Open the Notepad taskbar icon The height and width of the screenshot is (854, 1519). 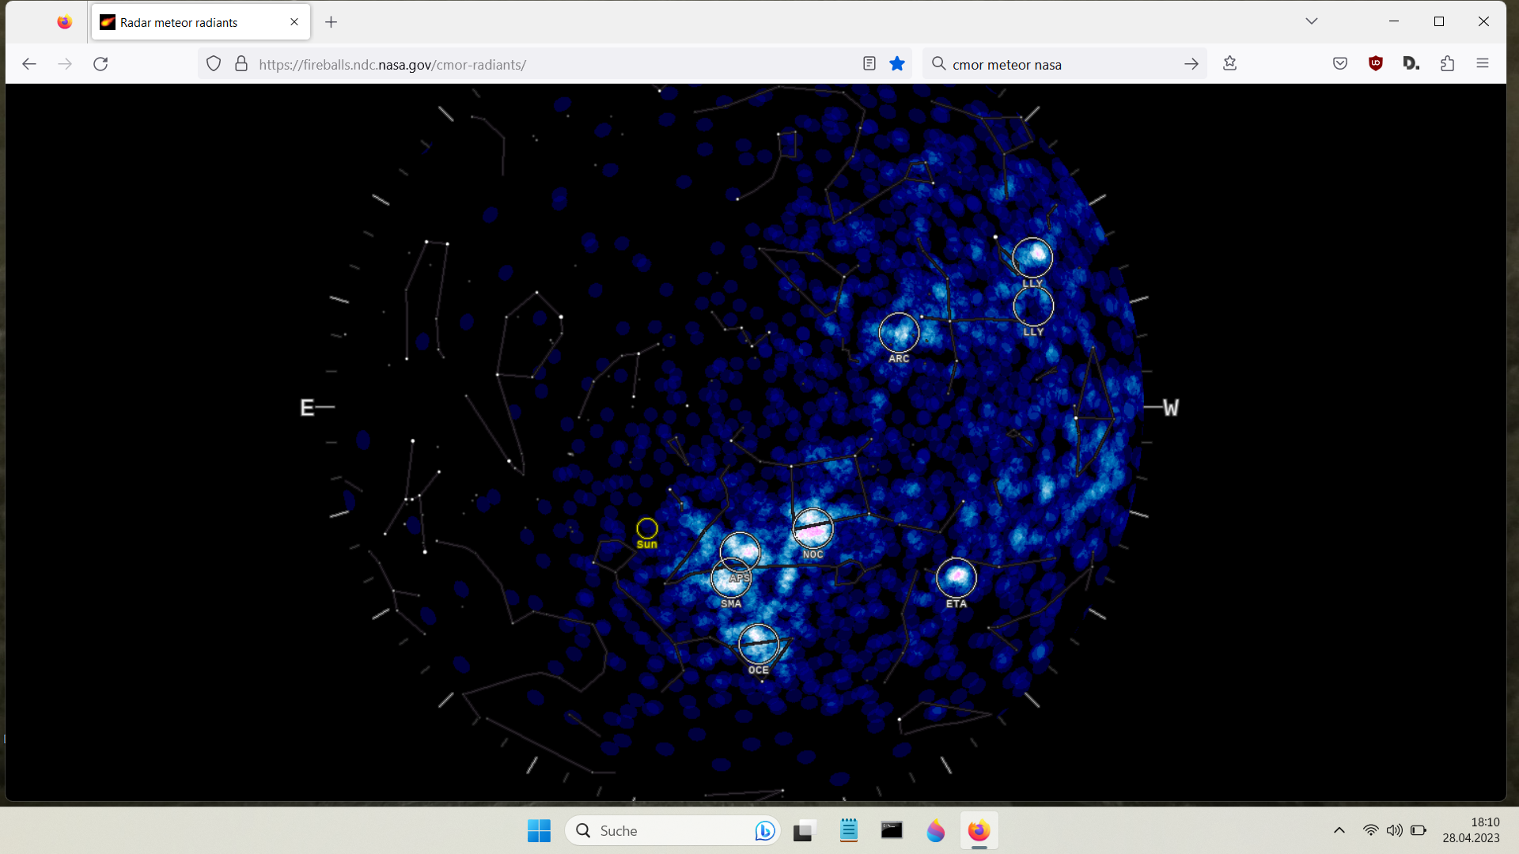pos(849,830)
